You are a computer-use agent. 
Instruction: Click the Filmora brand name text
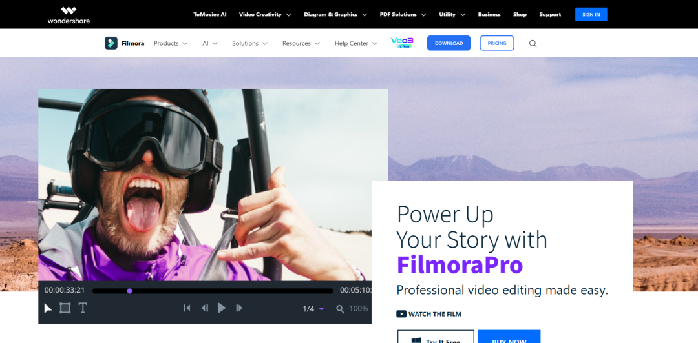132,44
